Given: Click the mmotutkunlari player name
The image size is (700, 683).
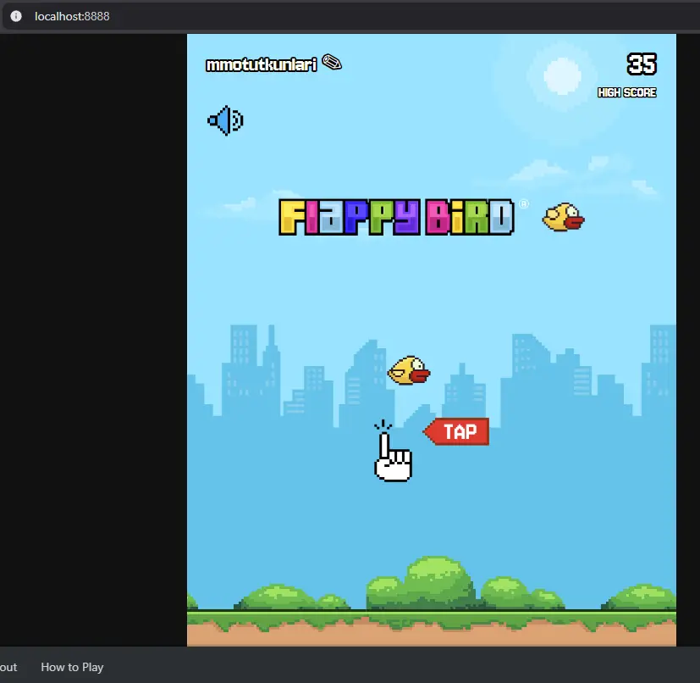Looking at the screenshot, I should tap(262, 64).
